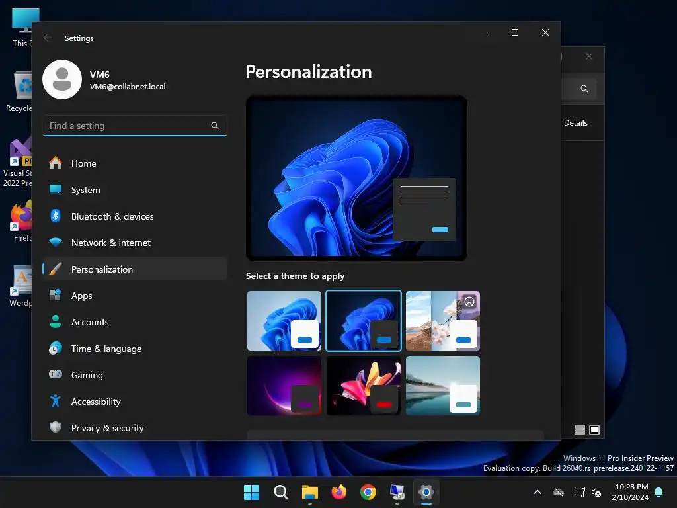
Task: Click the muted volume tray icon
Action: click(x=596, y=492)
